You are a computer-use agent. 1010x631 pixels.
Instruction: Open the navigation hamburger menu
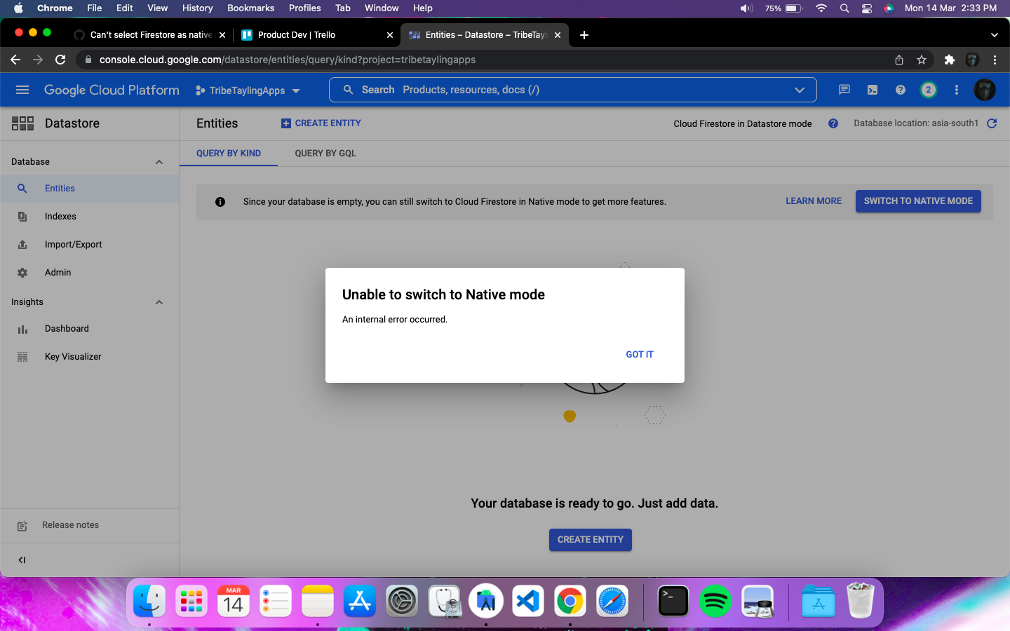[x=22, y=90]
